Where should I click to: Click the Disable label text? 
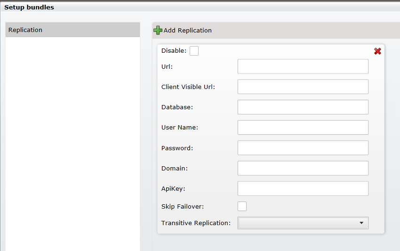pos(174,50)
